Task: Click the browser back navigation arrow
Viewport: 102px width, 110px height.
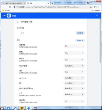Action: click(x=3, y=7)
